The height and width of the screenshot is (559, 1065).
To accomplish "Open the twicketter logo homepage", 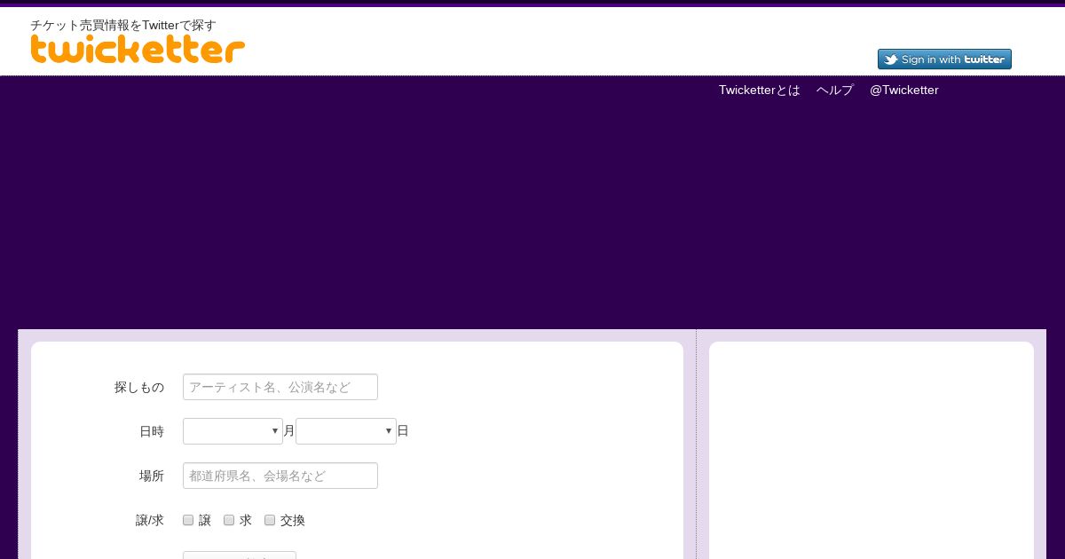I will click(138, 50).
